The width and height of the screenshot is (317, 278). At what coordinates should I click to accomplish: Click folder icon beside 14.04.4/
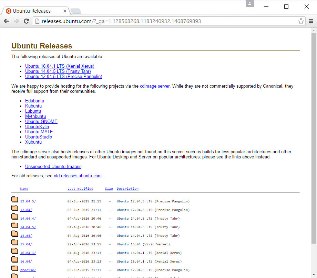(15, 216)
